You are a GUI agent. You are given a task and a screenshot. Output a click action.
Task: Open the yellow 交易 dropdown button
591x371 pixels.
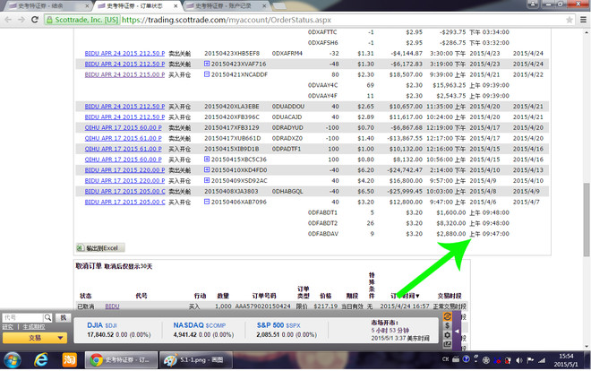(35, 338)
